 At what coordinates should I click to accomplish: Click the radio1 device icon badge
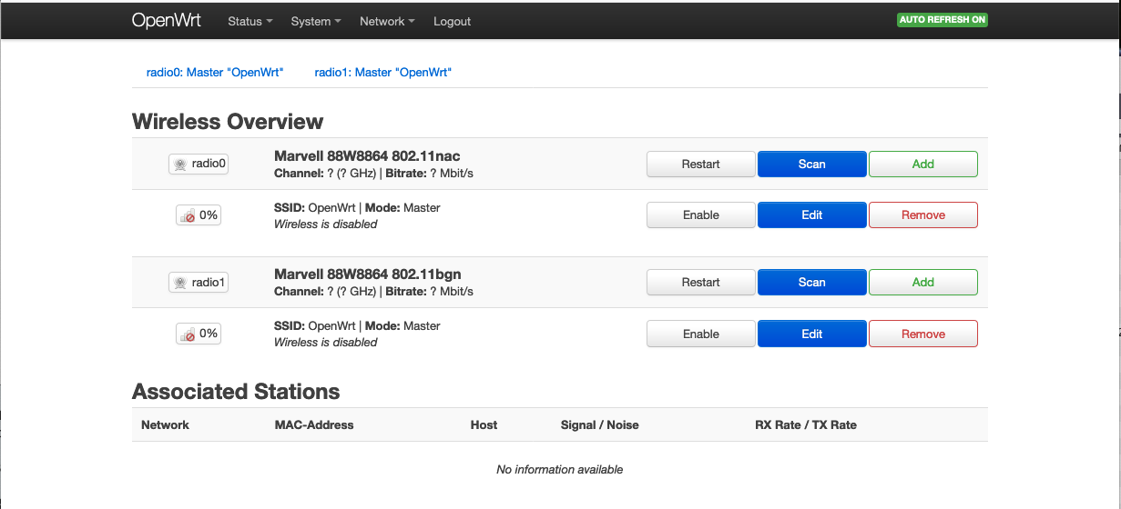tap(199, 283)
